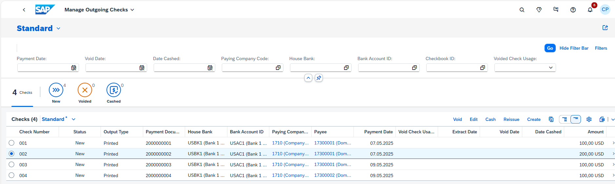Open Date Cashed calendar picker

coord(210,68)
